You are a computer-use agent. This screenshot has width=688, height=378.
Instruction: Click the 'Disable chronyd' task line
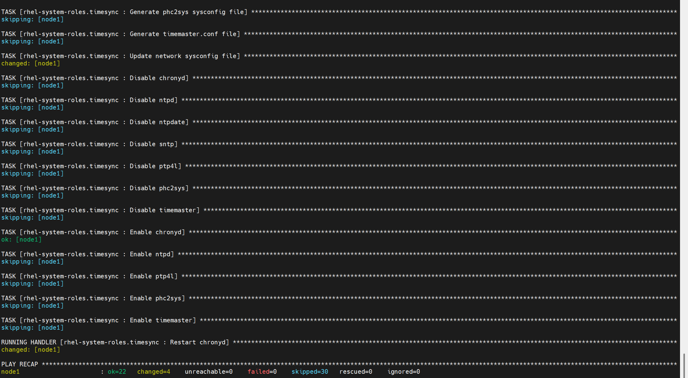tap(339, 78)
